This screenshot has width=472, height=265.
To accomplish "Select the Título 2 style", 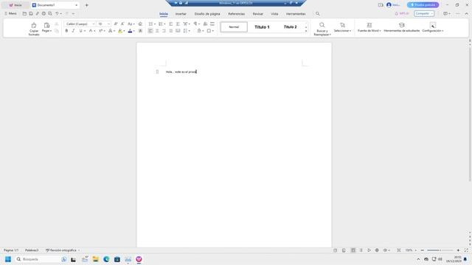I will 290,27.
